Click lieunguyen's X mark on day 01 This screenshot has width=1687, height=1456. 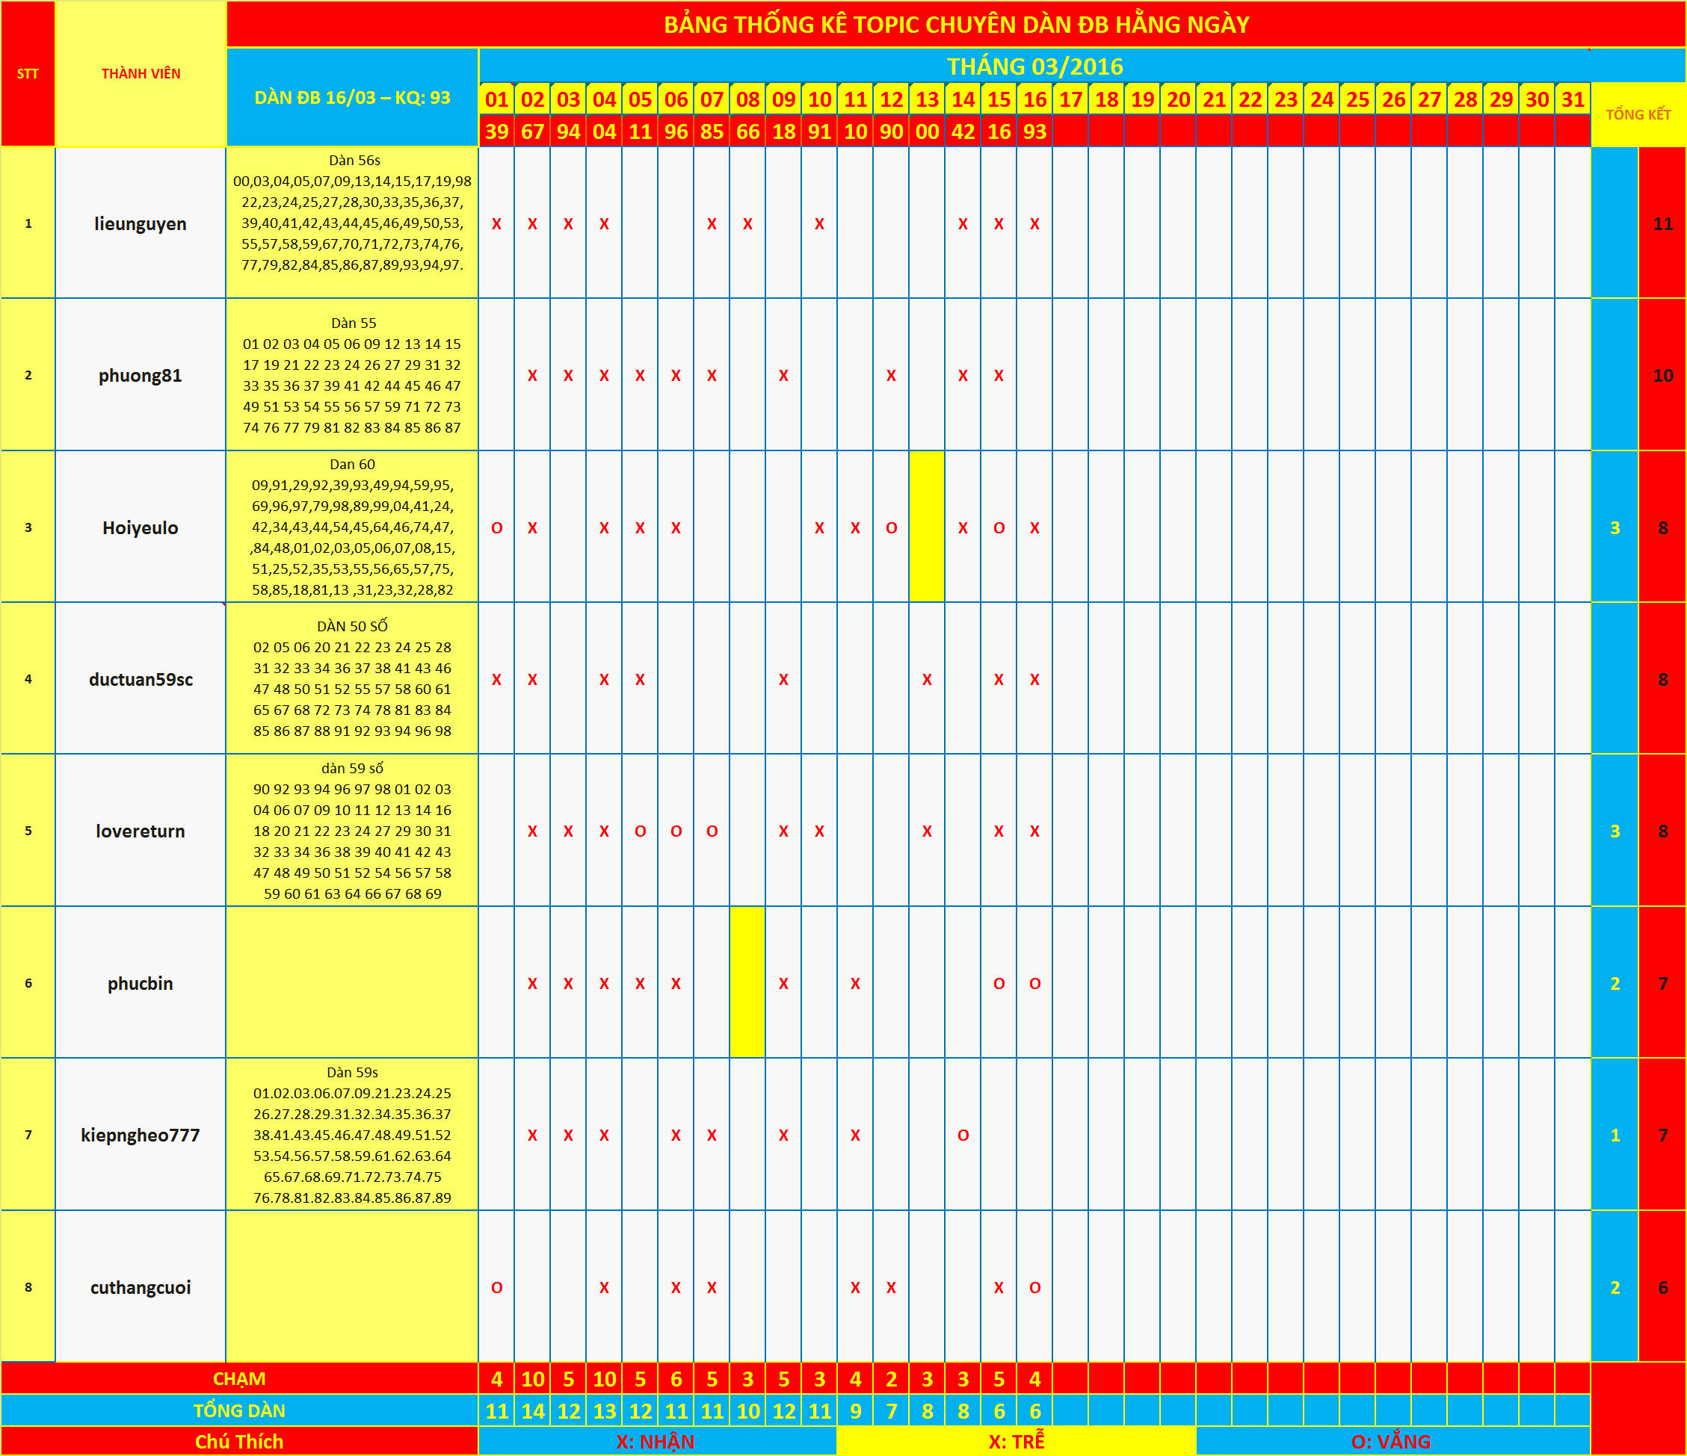[x=496, y=224]
